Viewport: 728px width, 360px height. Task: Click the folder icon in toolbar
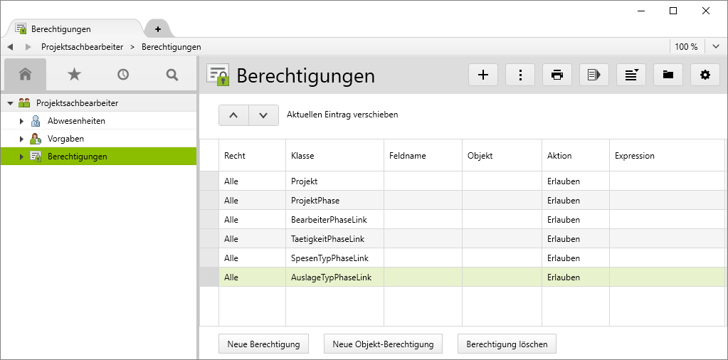tap(668, 75)
